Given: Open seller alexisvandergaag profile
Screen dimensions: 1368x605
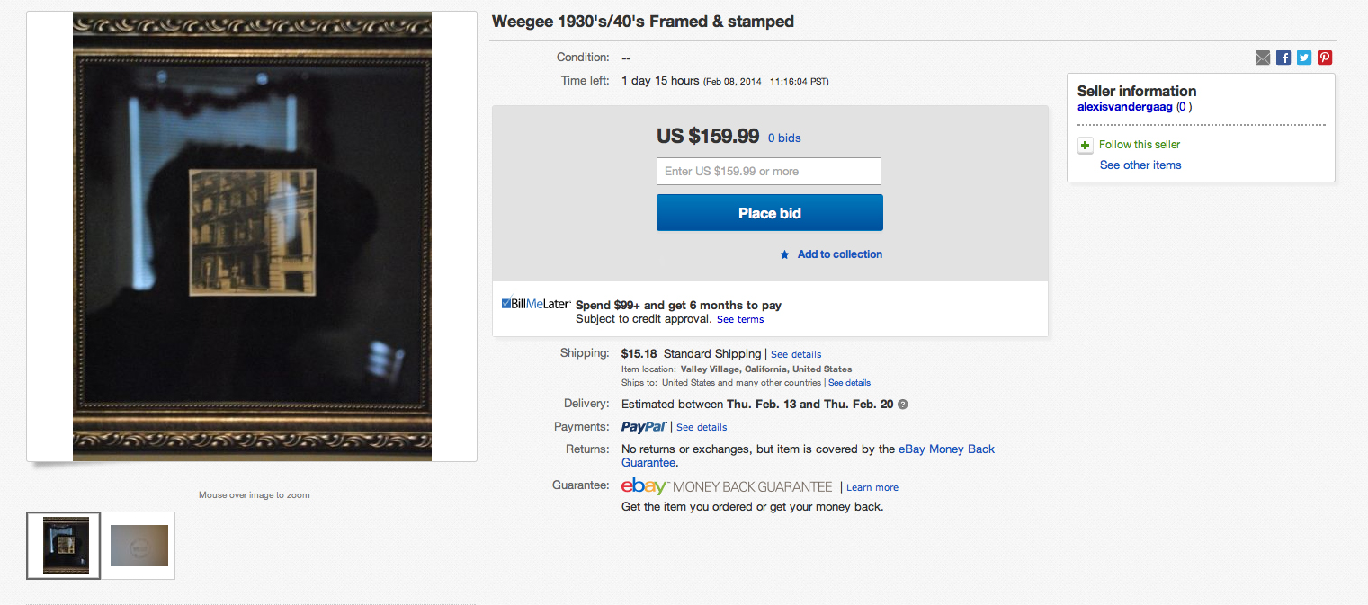Looking at the screenshot, I should [x=1124, y=107].
